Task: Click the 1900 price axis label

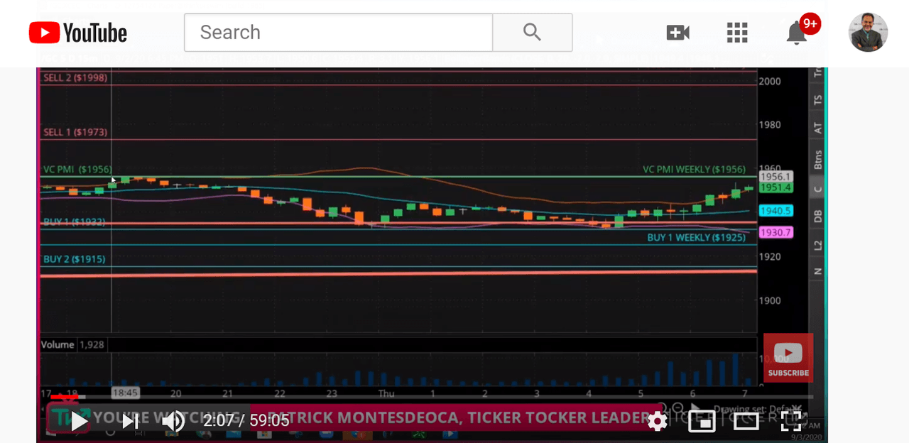Action: [770, 300]
